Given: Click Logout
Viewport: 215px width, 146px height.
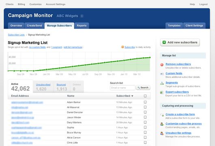Looking at the screenshot, I should coord(203,4).
